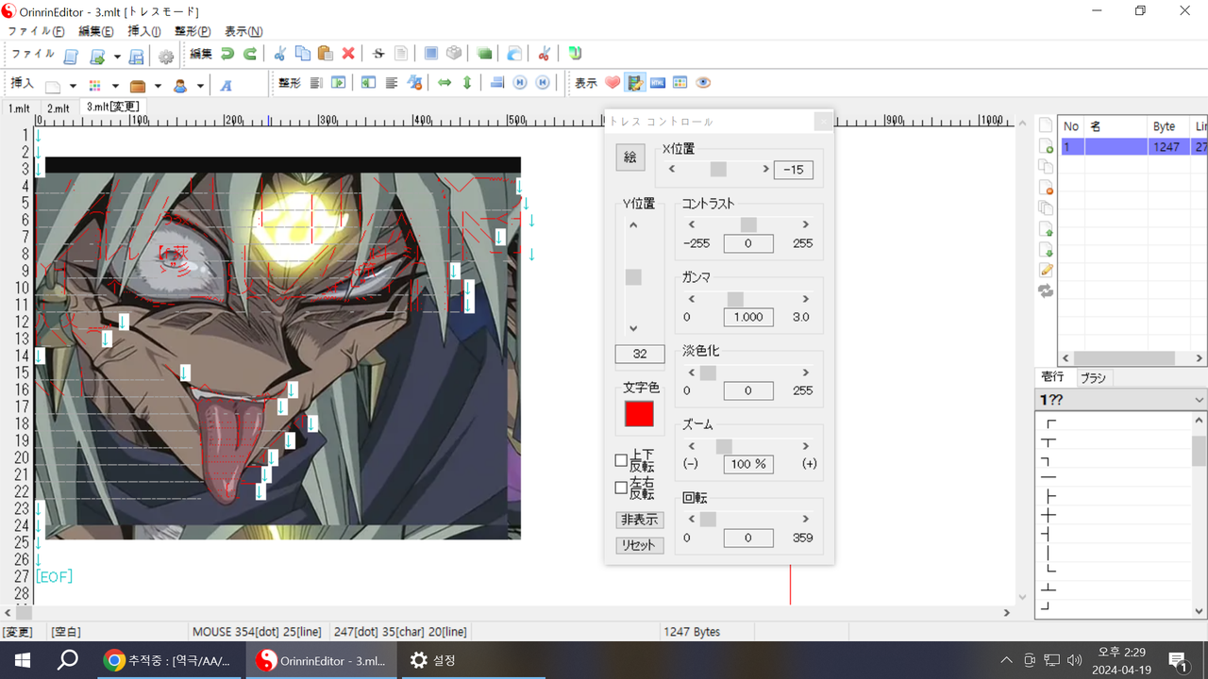1208x679 pixels.
Task: Expand the color grid insert dropdown arrow
Action: (x=115, y=87)
